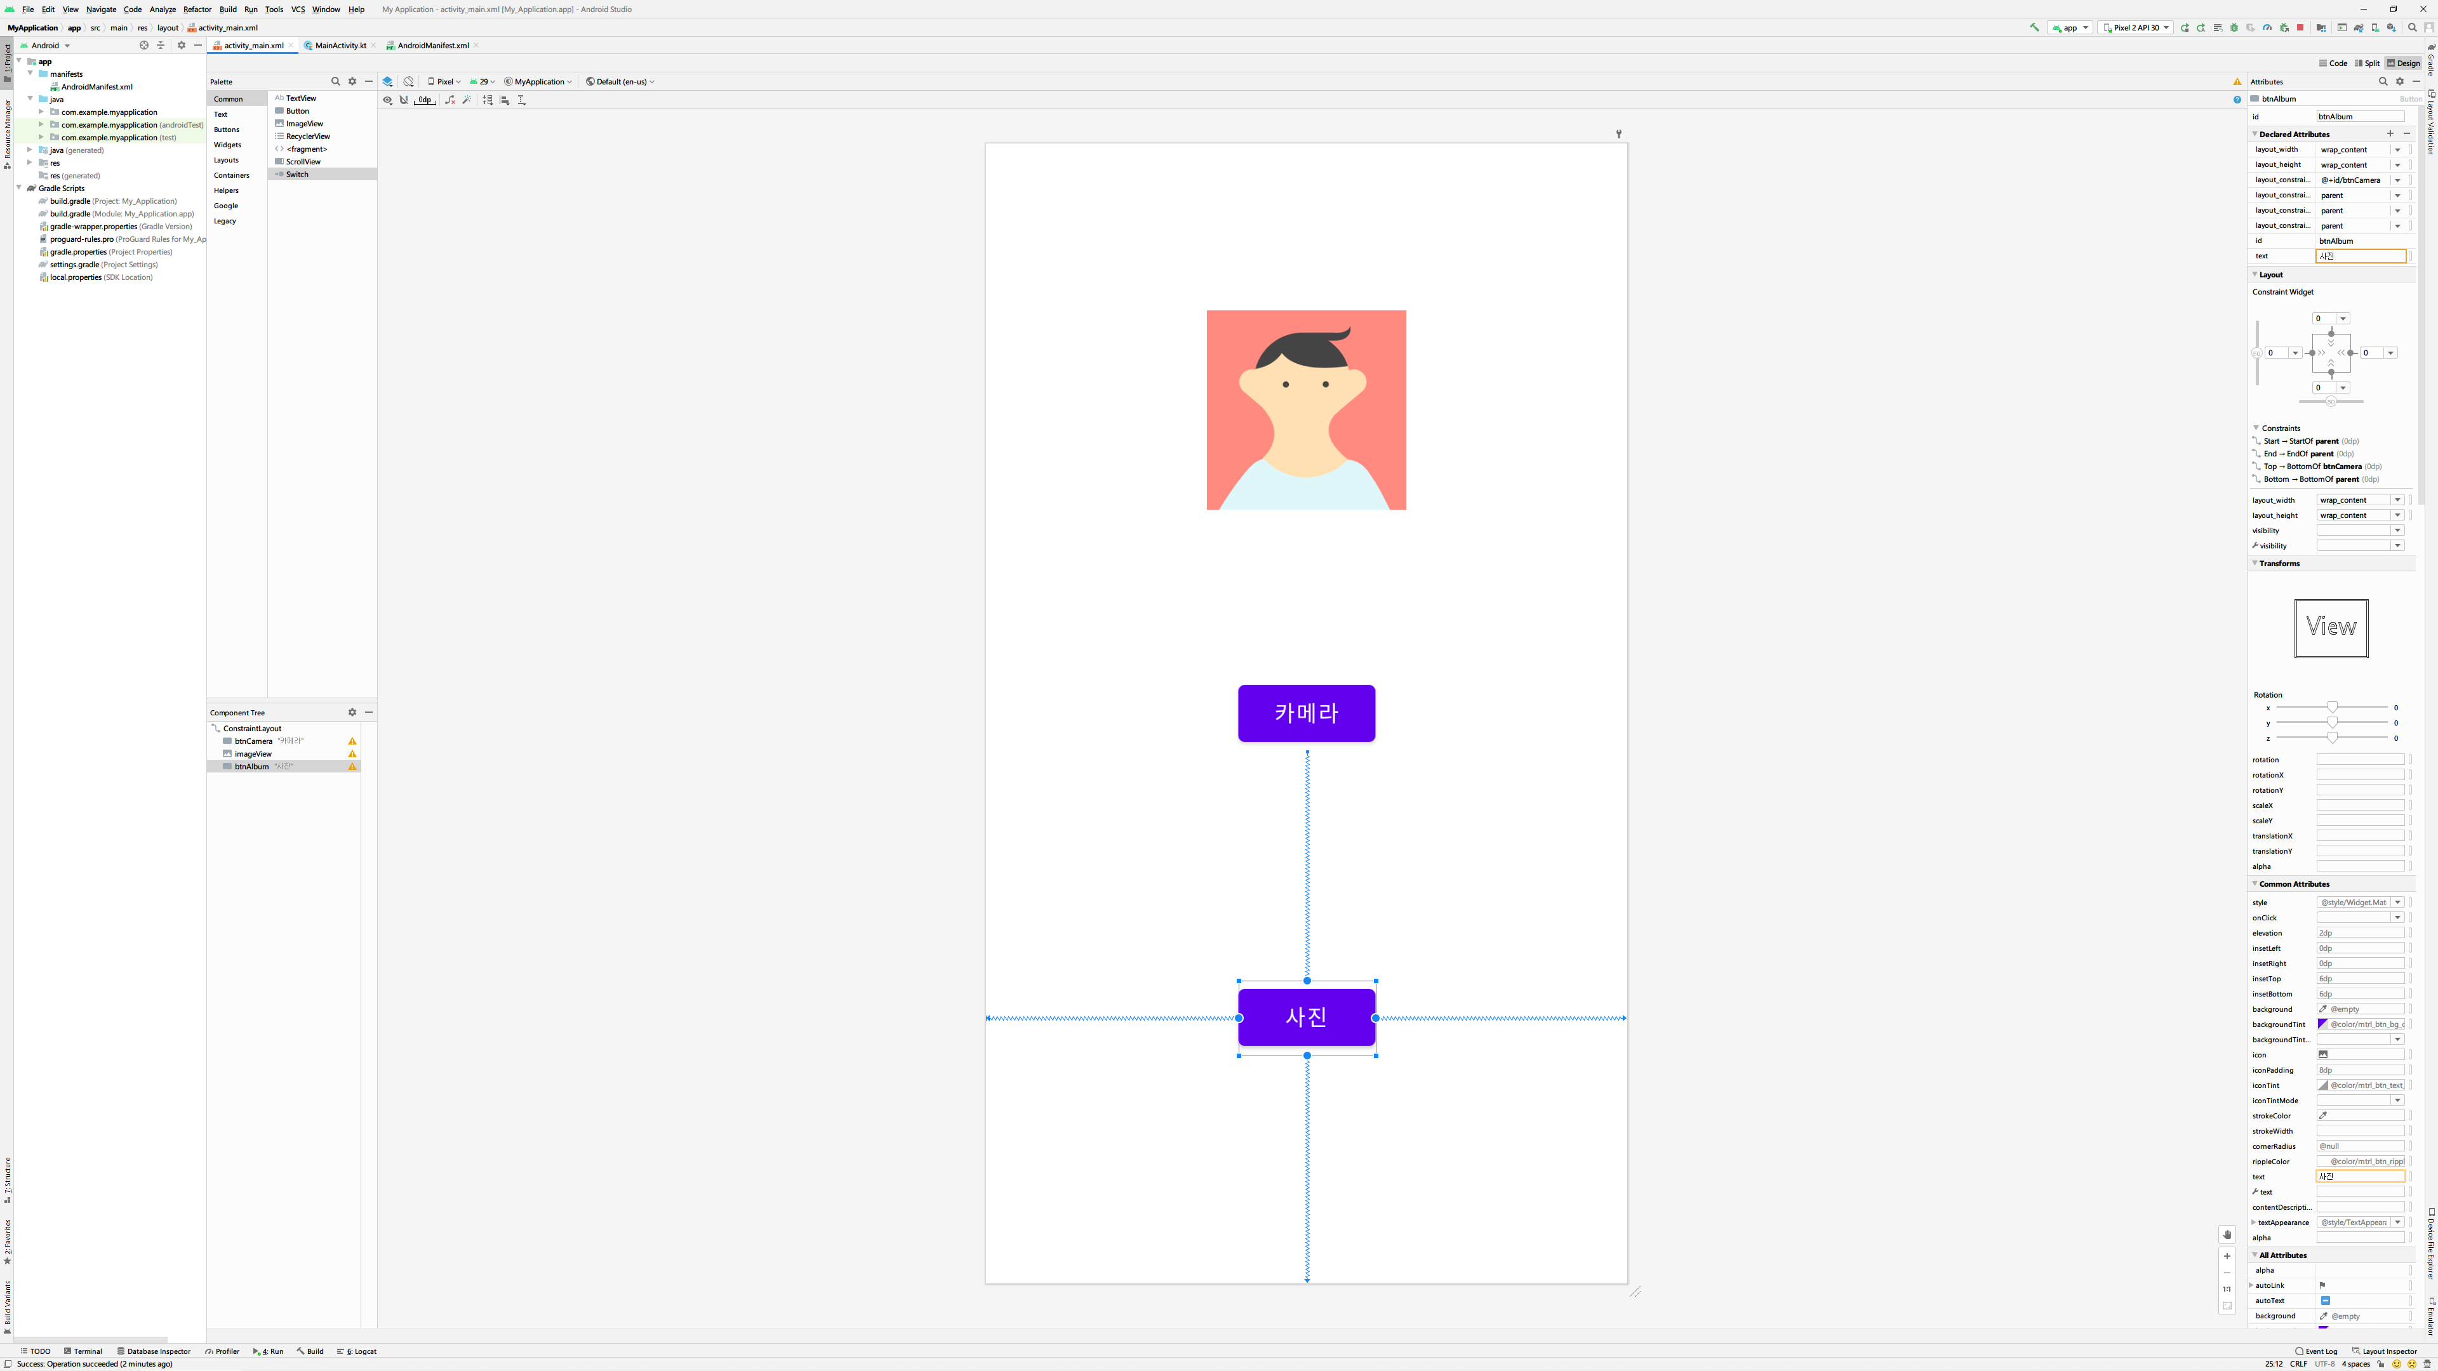Switch to Split view mode

2366,63
